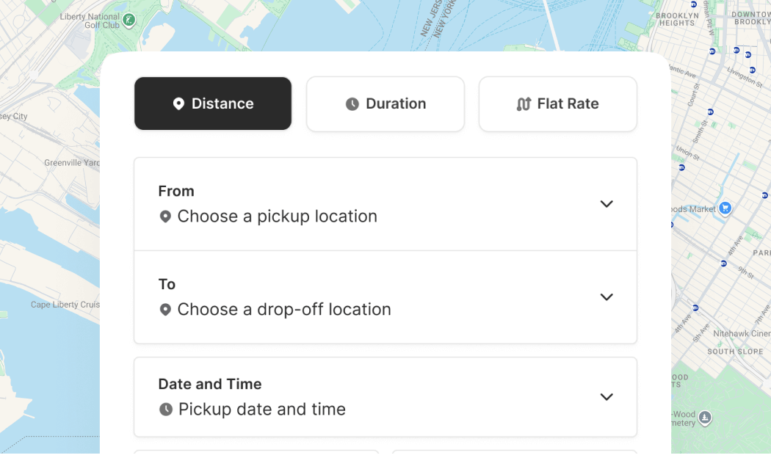This screenshot has height=458, width=771.
Task: Click the route icon in Flat Rate tab
Action: (524, 104)
